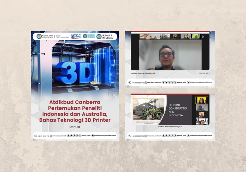This screenshot has width=246, height=172.
Task: Click the globe website icon on the 3D Printer poster
Action: [x=51, y=136]
